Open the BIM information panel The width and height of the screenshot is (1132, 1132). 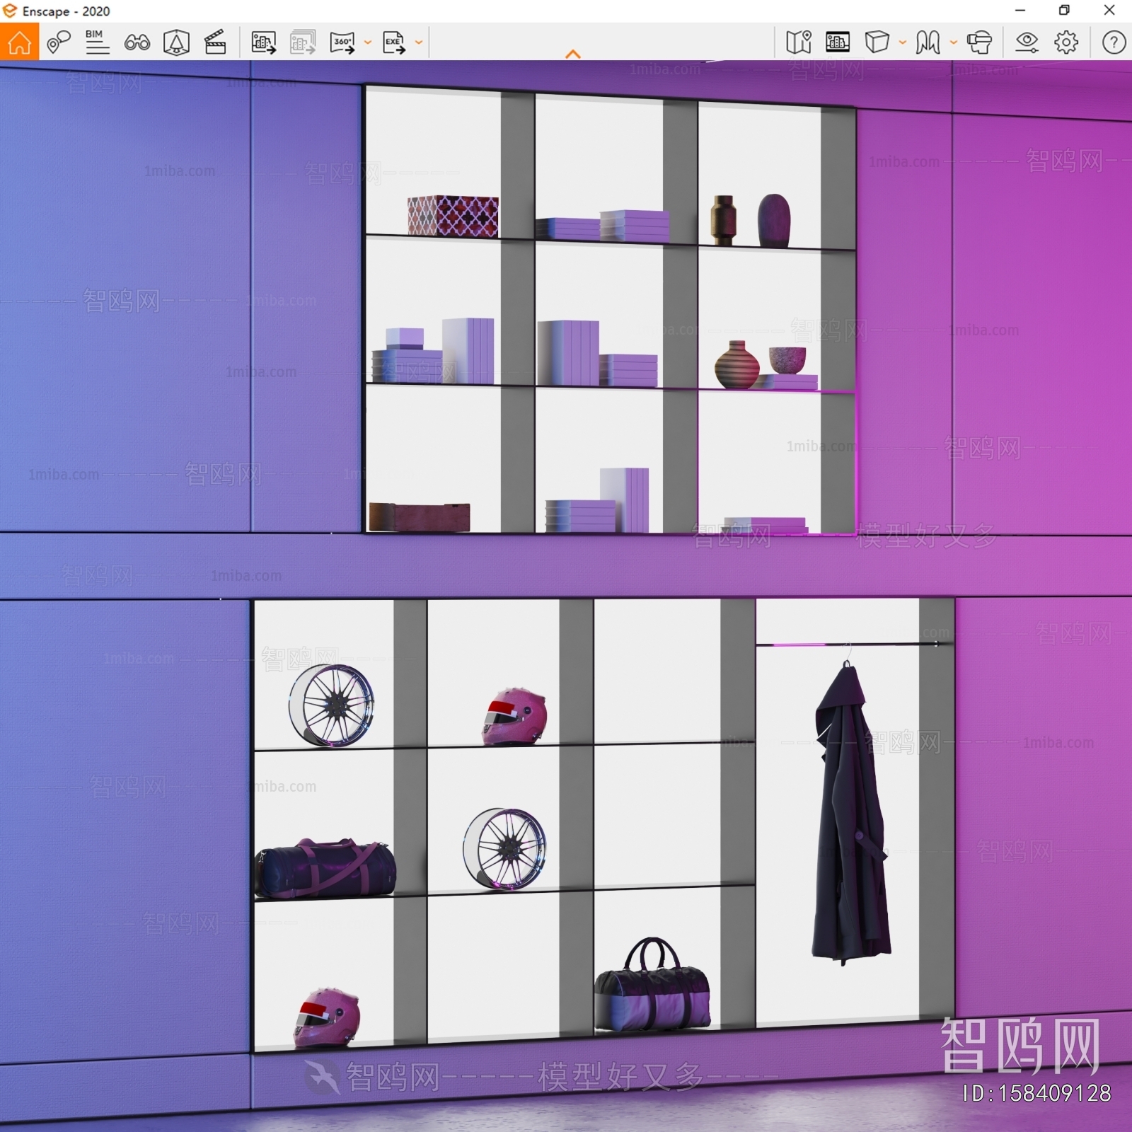[97, 42]
